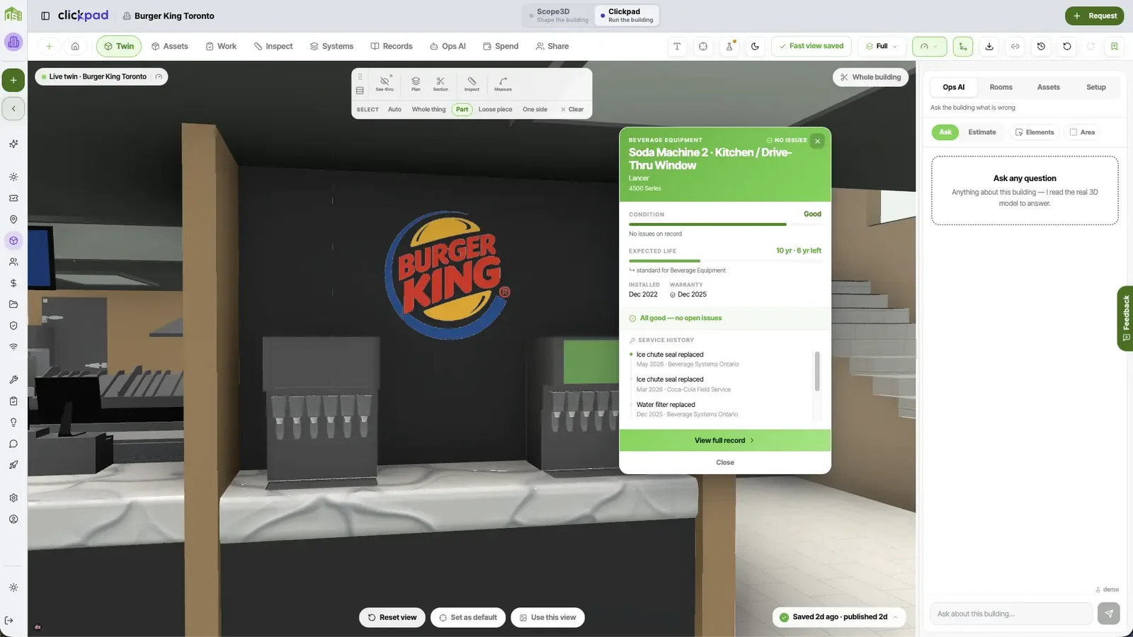Viewport: 1133px width, 637px height.
Task: Copy link using the chain icon
Action: tap(1015, 46)
